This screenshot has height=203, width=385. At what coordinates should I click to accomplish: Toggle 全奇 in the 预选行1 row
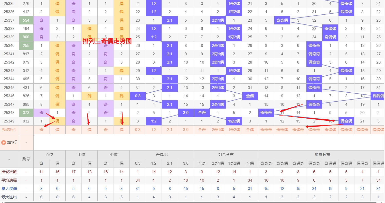point(202,130)
